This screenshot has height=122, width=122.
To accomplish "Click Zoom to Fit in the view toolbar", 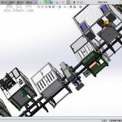I will (39, 7).
